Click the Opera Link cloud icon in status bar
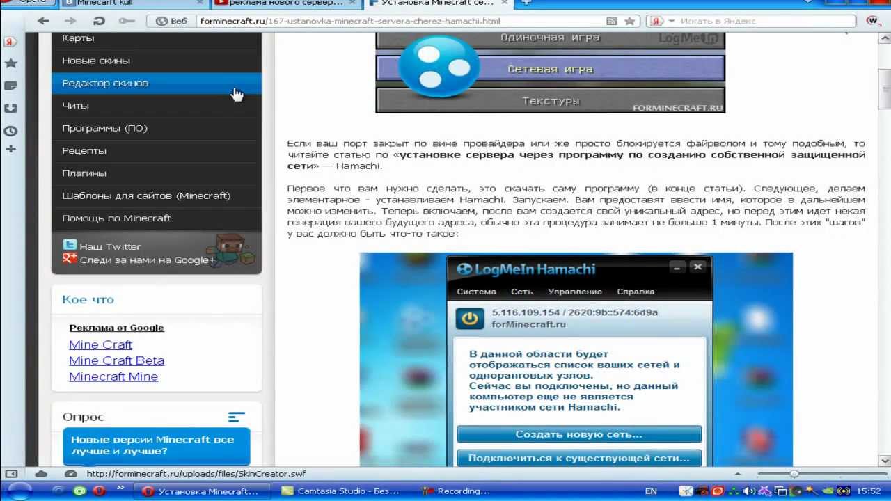 click(41, 474)
